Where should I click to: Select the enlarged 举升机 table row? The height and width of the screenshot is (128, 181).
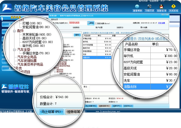point(150,56)
